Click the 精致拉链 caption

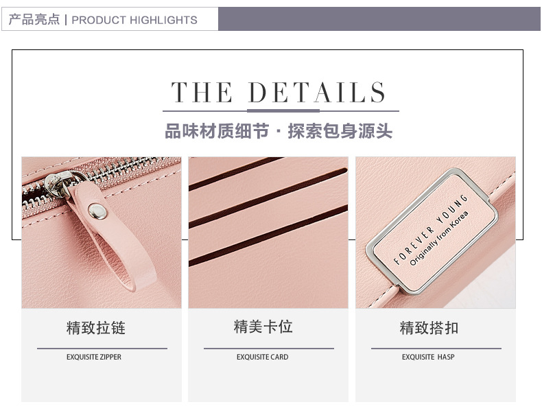(x=96, y=328)
